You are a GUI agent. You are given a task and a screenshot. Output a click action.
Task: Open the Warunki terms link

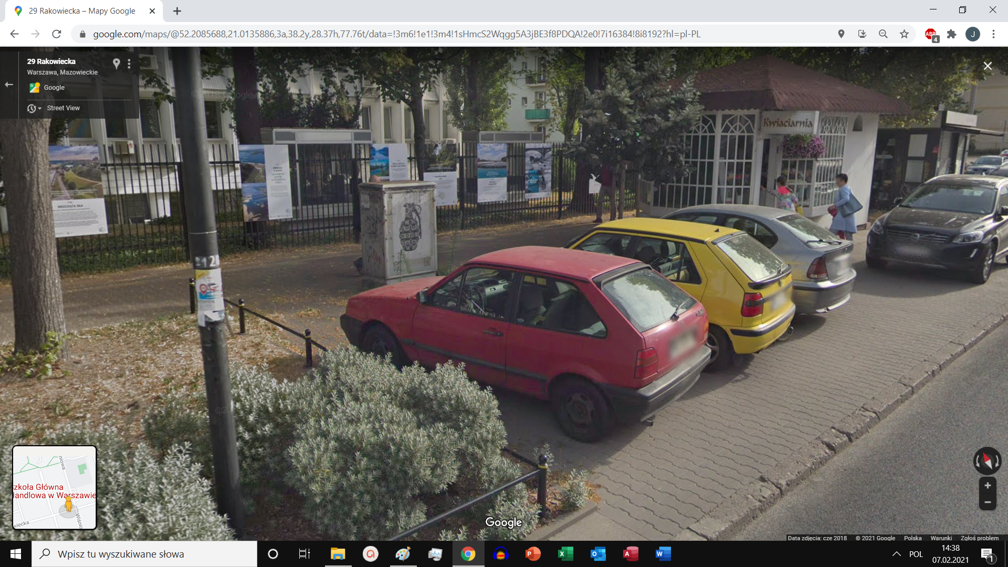coord(941,538)
